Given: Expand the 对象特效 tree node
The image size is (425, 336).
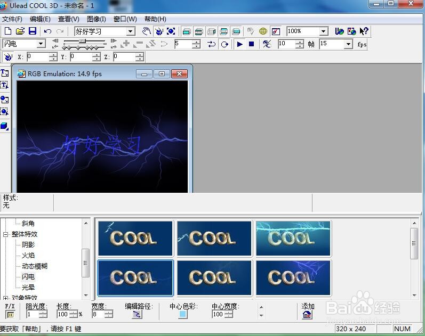Looking at the screenshot, I should pyautogui.click(x=6, y=298).
